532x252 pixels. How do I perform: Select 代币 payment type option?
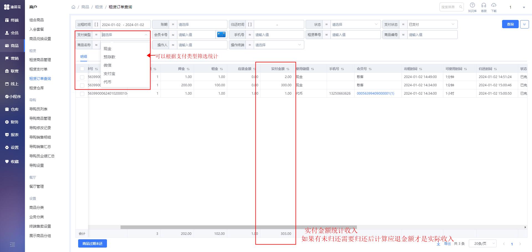click(125, 82)
